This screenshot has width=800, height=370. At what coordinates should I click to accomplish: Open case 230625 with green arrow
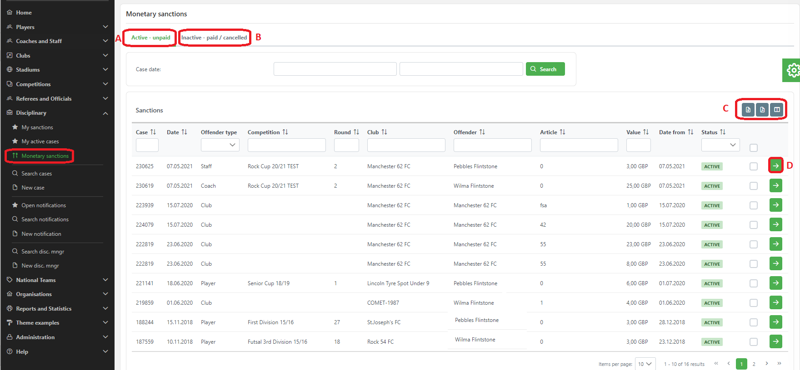click(x=775, y=166)
